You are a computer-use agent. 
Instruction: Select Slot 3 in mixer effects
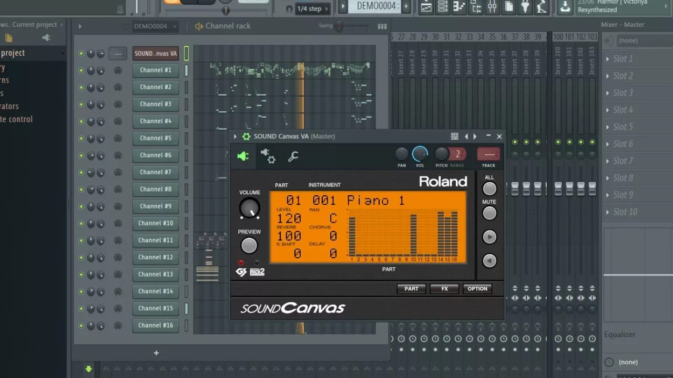(x=638, y=93)
